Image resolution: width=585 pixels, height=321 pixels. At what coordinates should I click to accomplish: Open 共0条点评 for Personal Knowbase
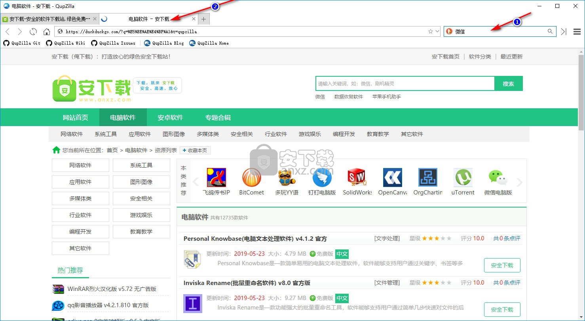[507, 238]
